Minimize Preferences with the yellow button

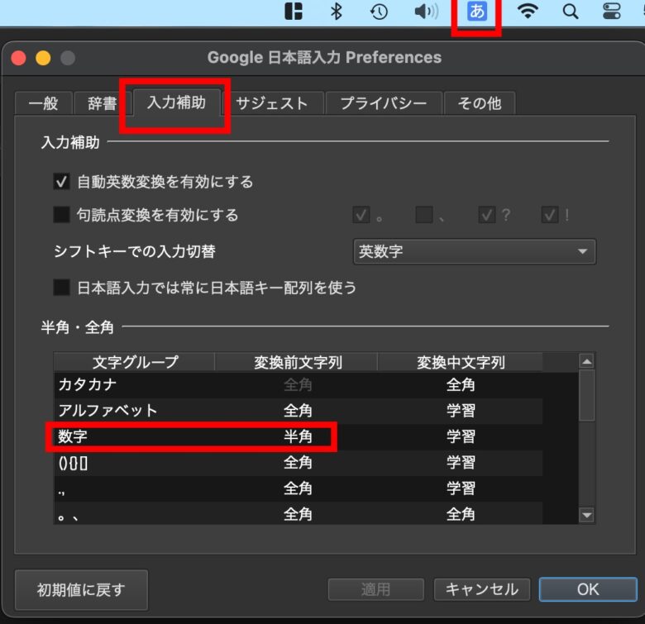[x=43, y=58]
